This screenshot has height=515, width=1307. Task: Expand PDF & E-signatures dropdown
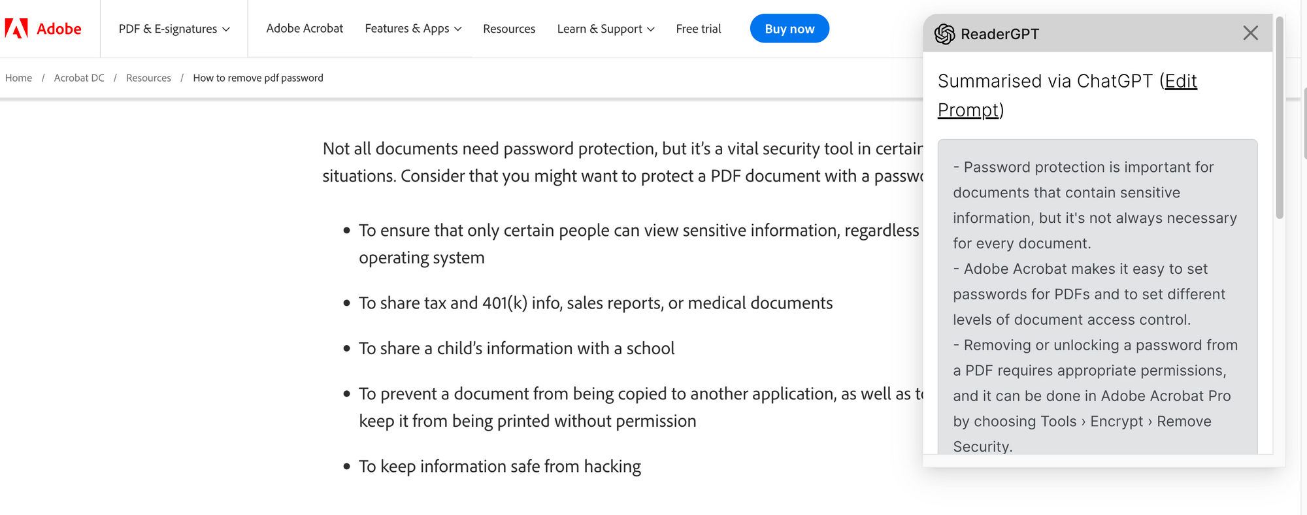coord(174,29)
